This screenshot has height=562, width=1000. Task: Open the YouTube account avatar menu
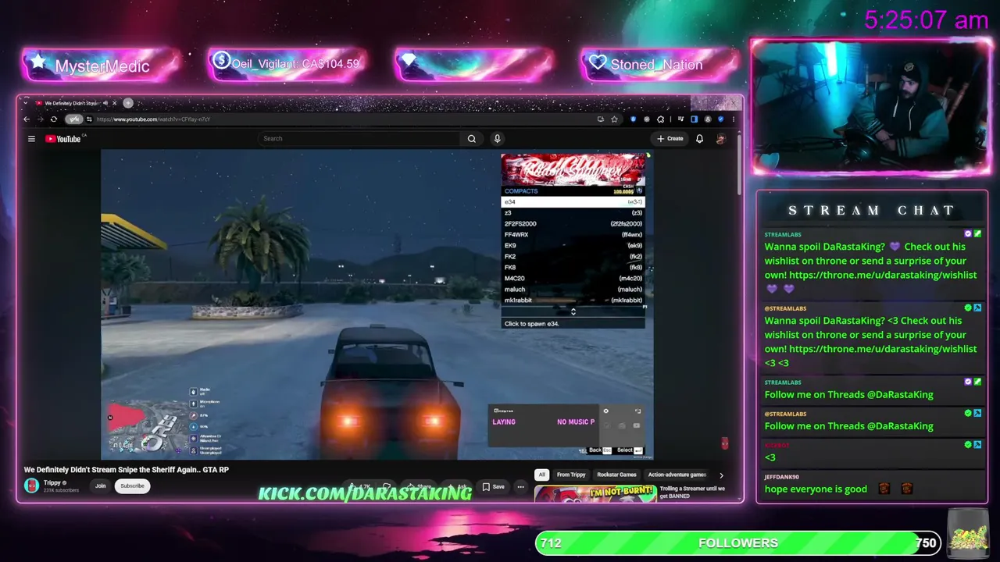pos(720,139)
